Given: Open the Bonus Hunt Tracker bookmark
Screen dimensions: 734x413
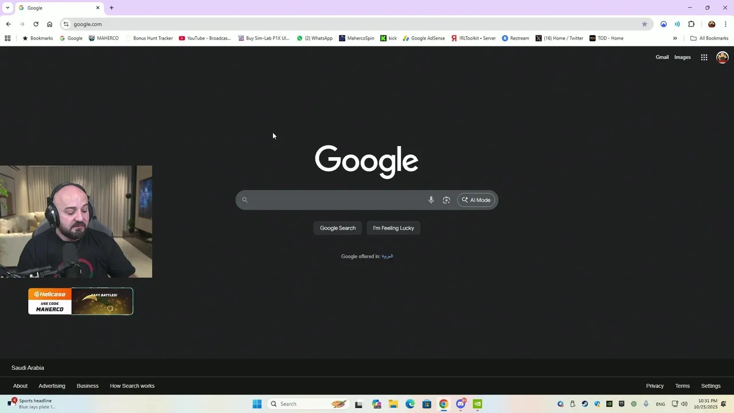Looking at the screenshot, I should pos(149,38).
